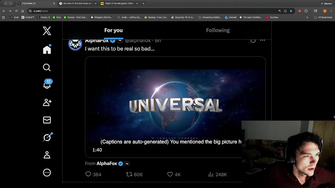Switch to the For you tab

pyautogui.click(x=113, y=30)
